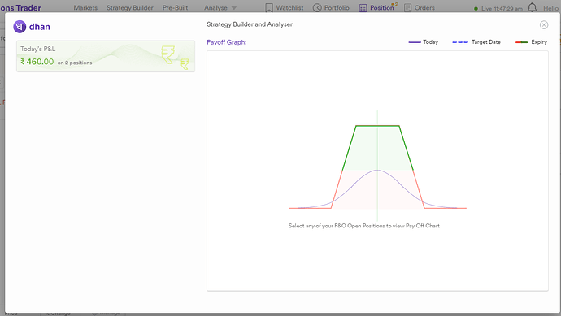Open the Strategy Builder tab
Image resolution: width=561 pixels, height=316 pixels.
[x=130, y=8]
